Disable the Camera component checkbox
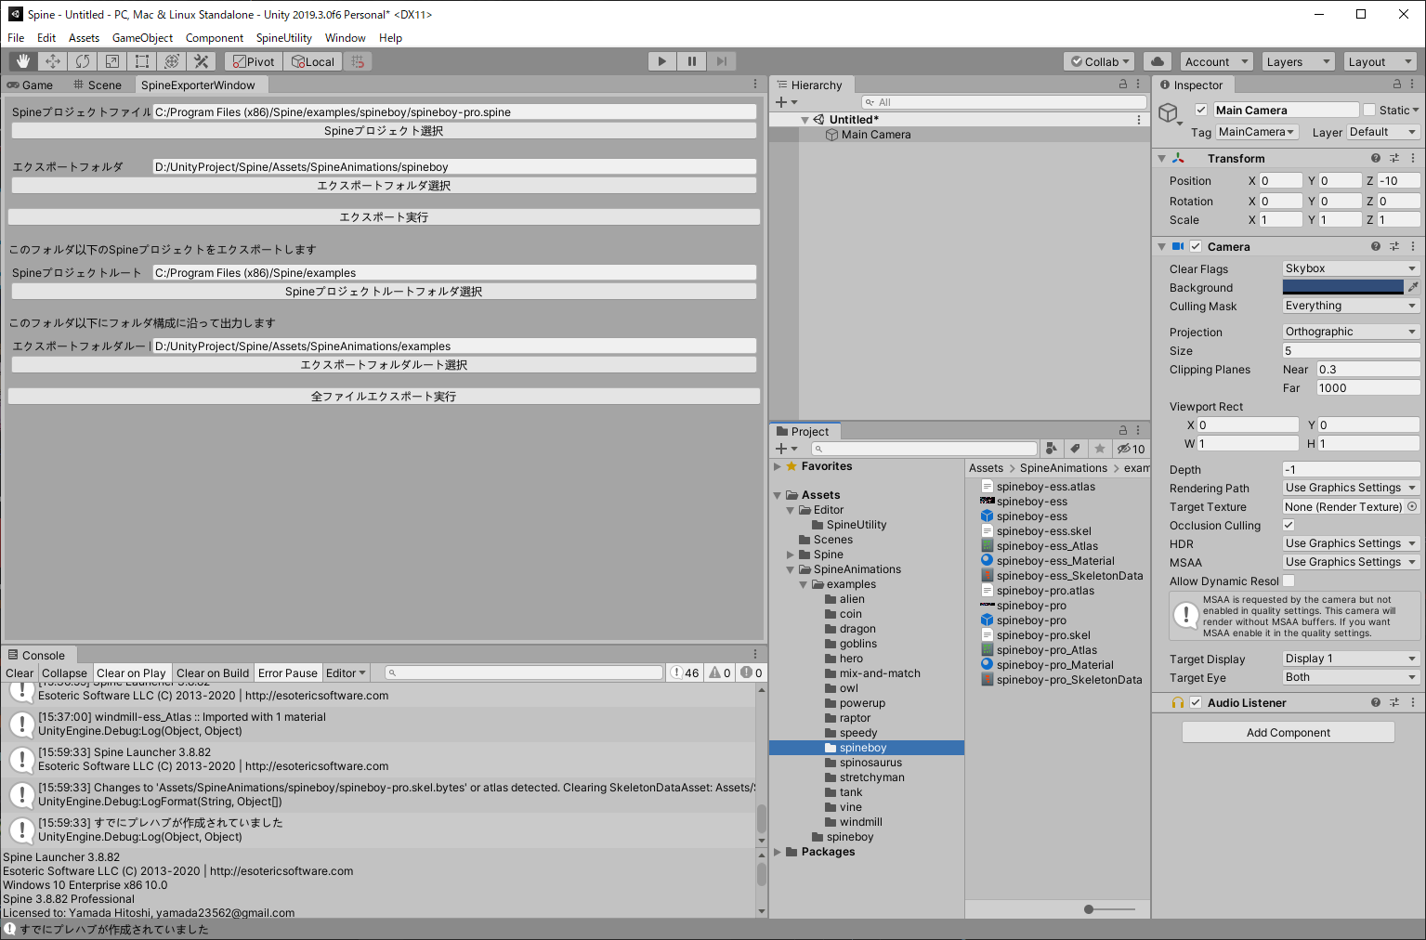Image resolution: width=1426 pixels, height=940 pixels. [x=1196, y=246]
